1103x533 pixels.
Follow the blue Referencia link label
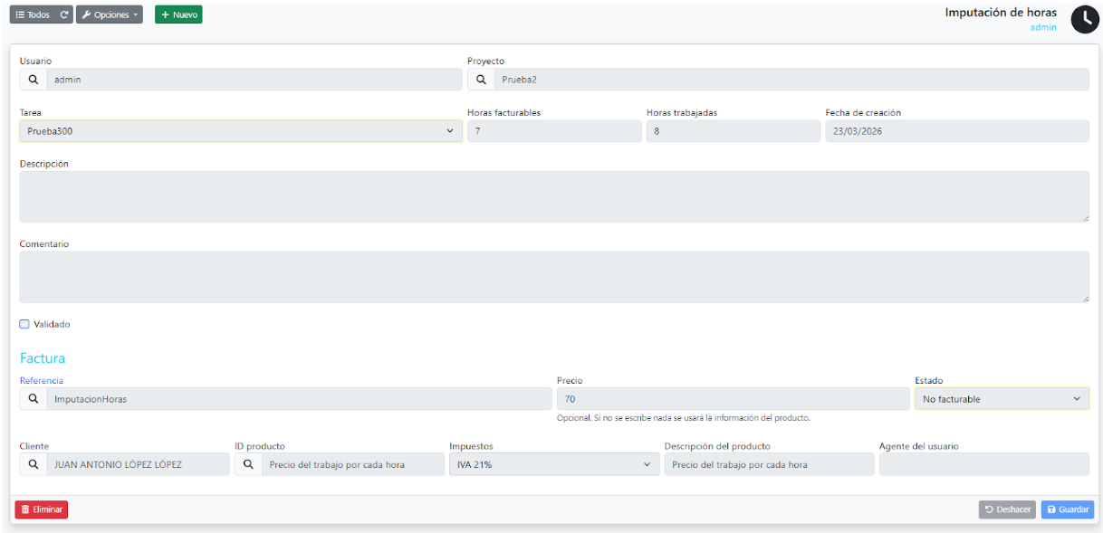coord(42,381)
